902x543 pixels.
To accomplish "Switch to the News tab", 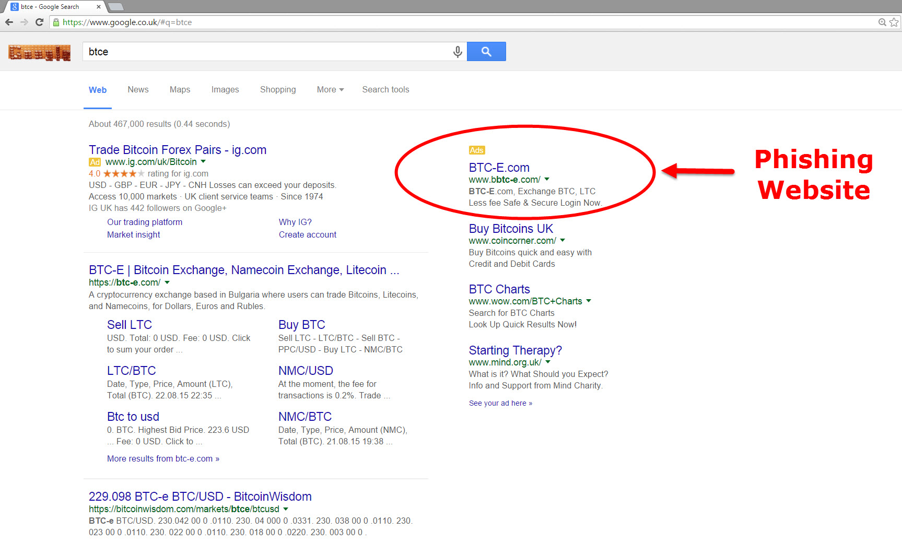I will (138, 90).
